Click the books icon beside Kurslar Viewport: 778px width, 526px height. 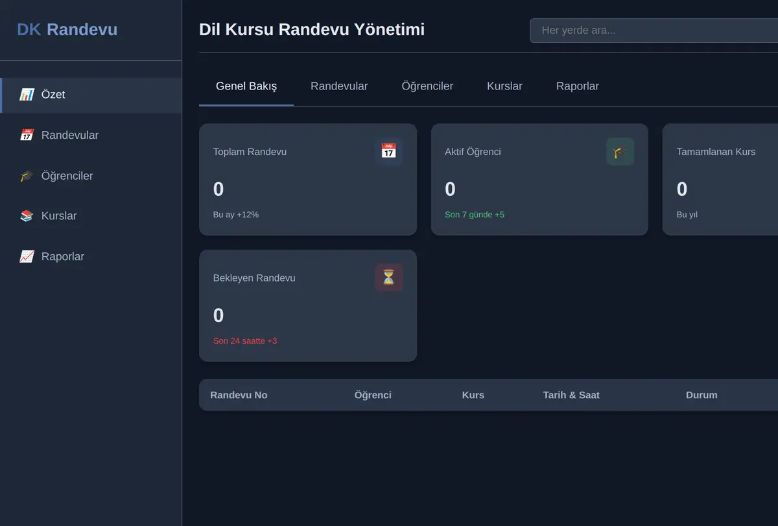(x=27, y=216)
